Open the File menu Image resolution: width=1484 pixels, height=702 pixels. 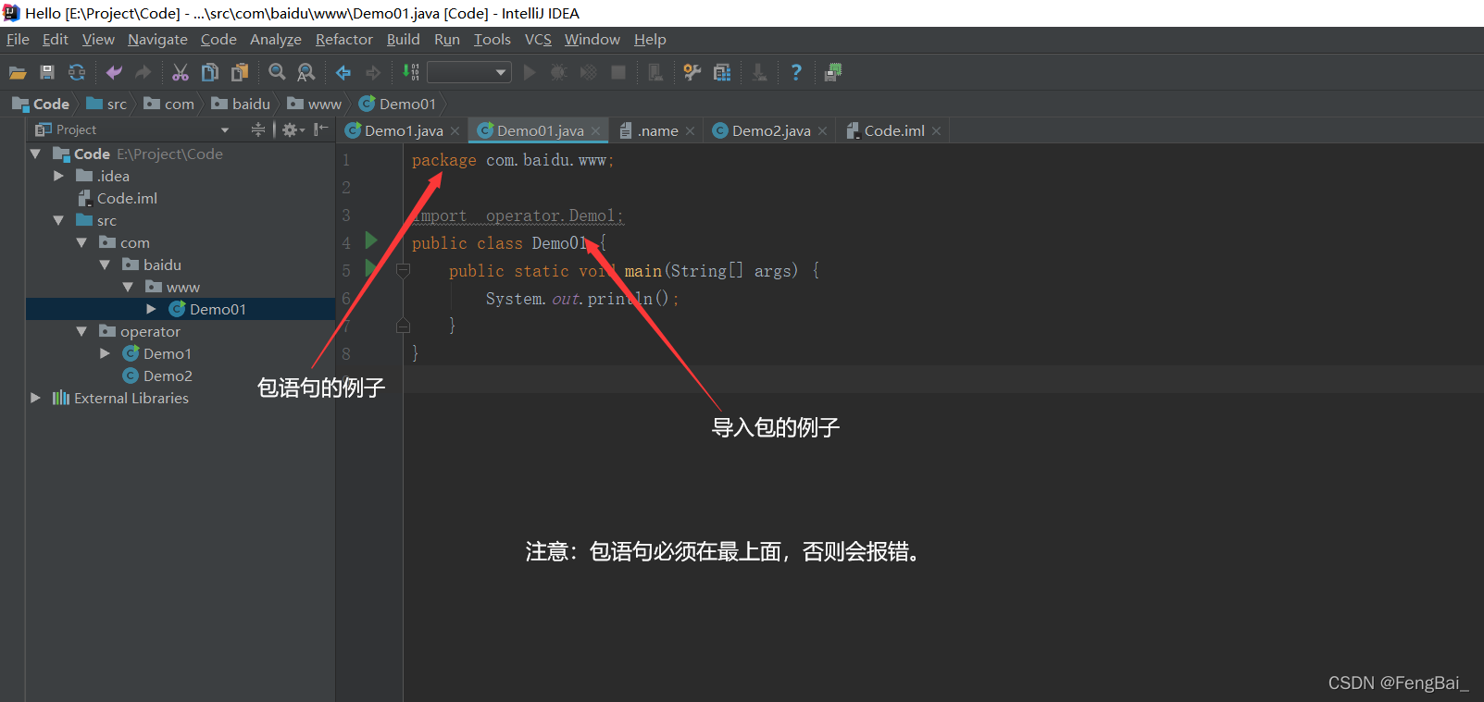tap(18, 40)
